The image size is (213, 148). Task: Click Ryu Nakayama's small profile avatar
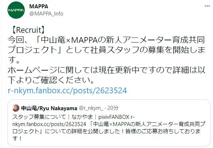16,108
